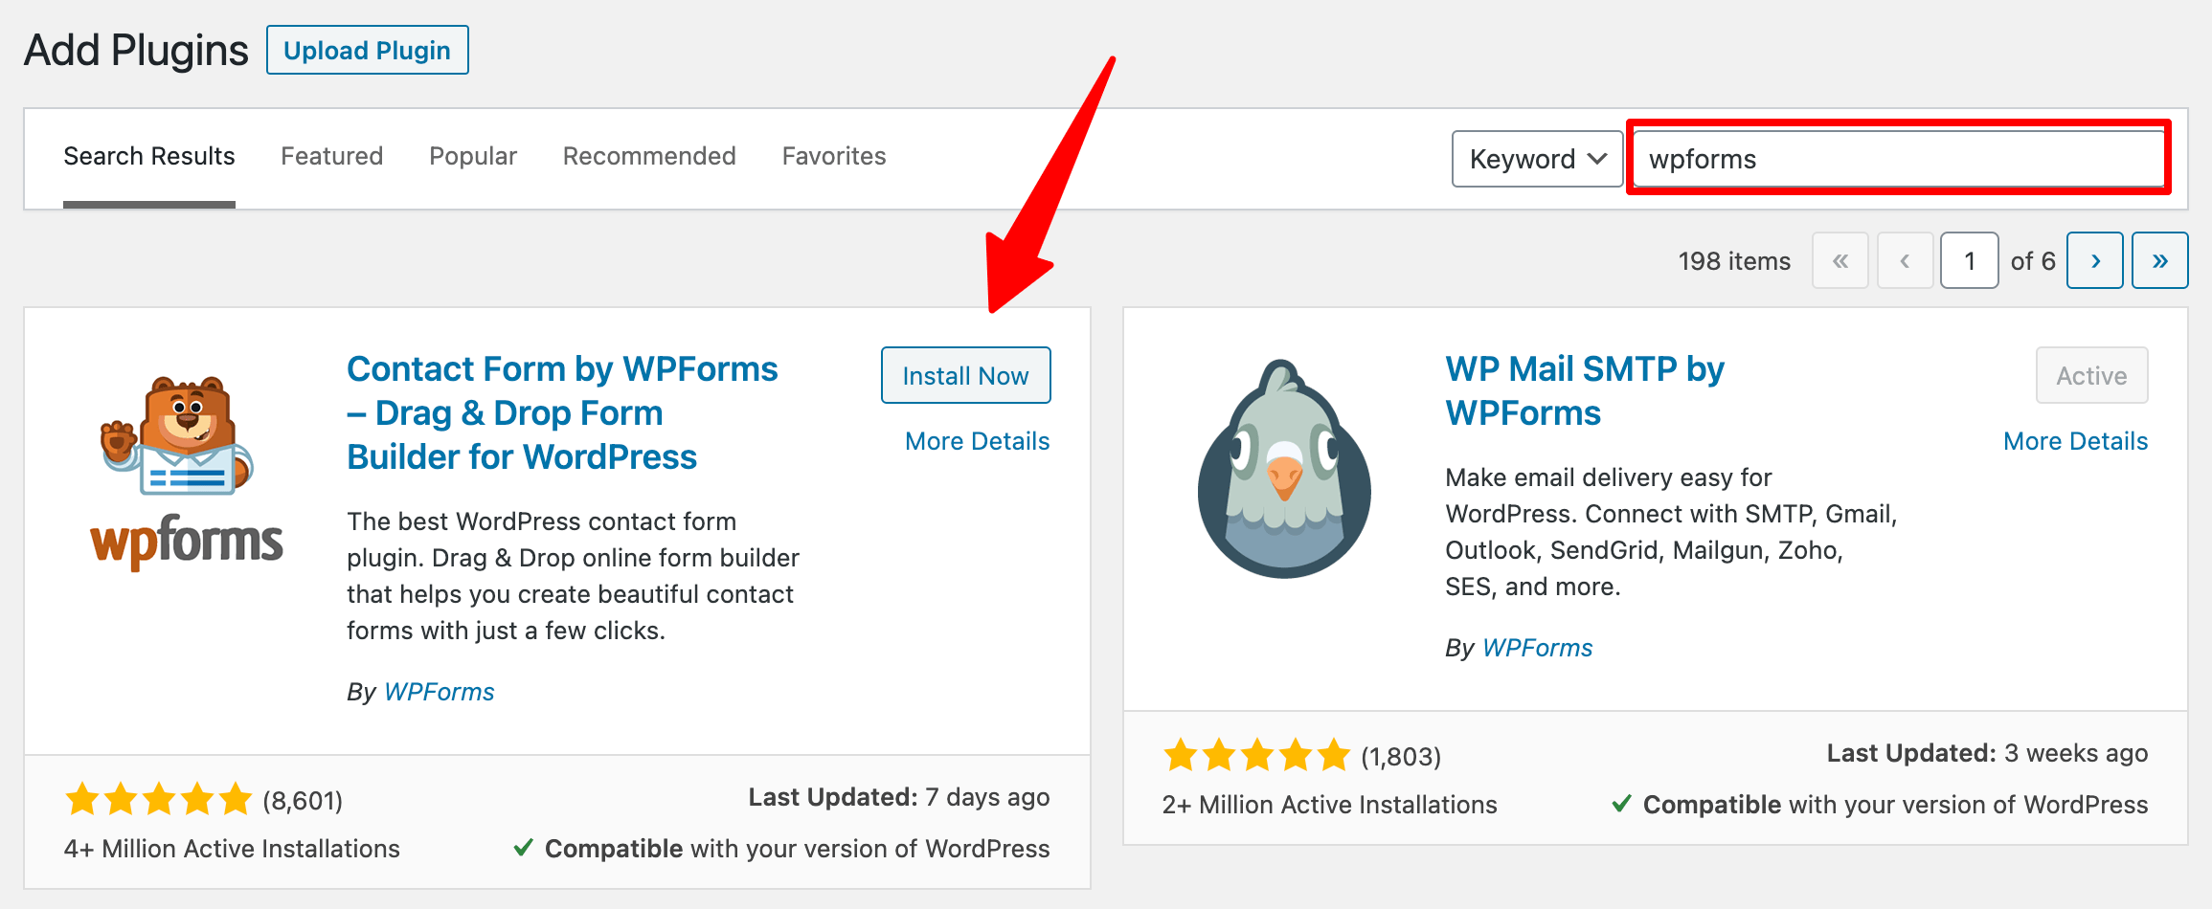Click the Active status button on WP Mail SMTP

[2091, 375]
